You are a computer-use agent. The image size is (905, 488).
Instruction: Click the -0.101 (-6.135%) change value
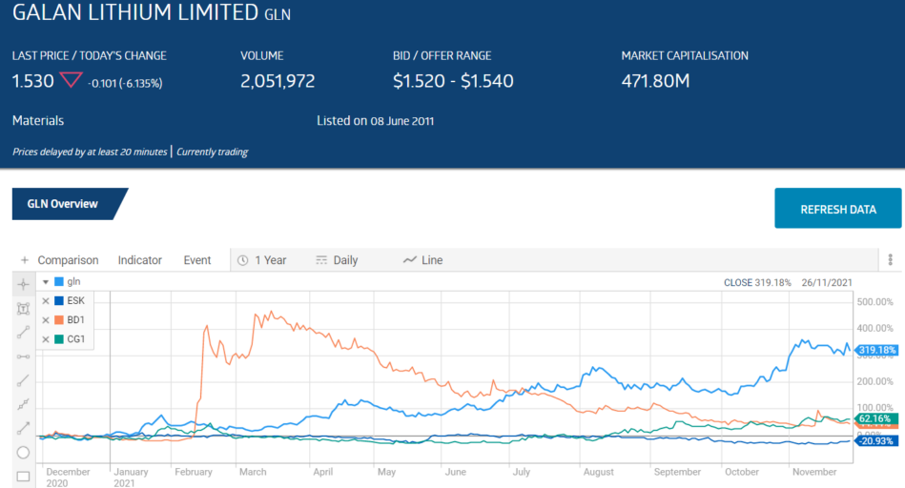point(125,84)
